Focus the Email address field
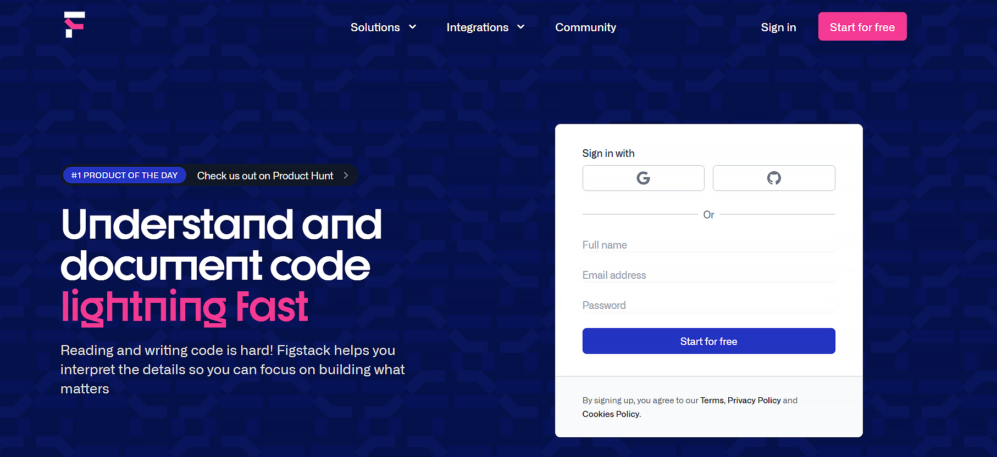Image resolution: width=997 pixels, height=457 pixels. tap(709, 275)
